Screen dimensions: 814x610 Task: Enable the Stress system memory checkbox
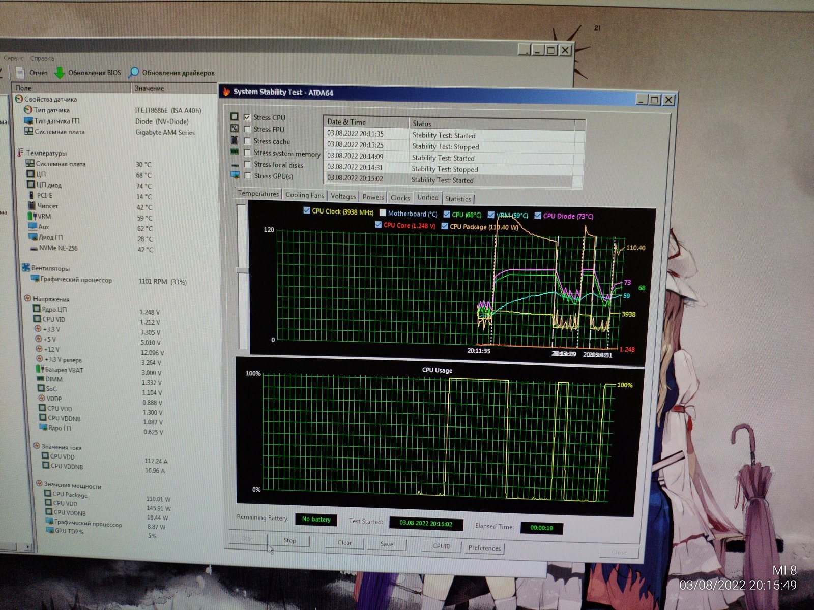click(x=247, y=152)
